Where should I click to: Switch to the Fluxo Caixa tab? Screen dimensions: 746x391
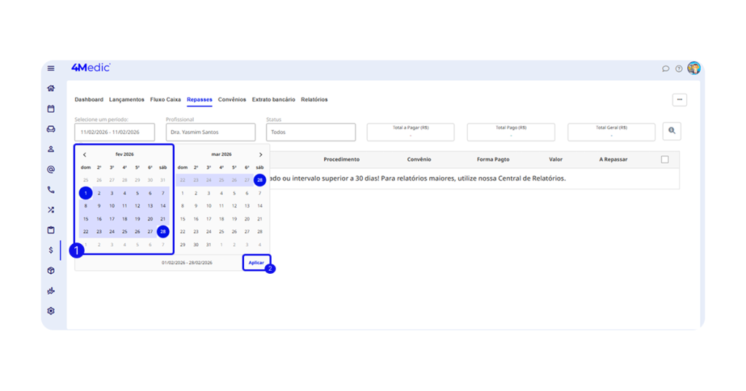[165, 100]
